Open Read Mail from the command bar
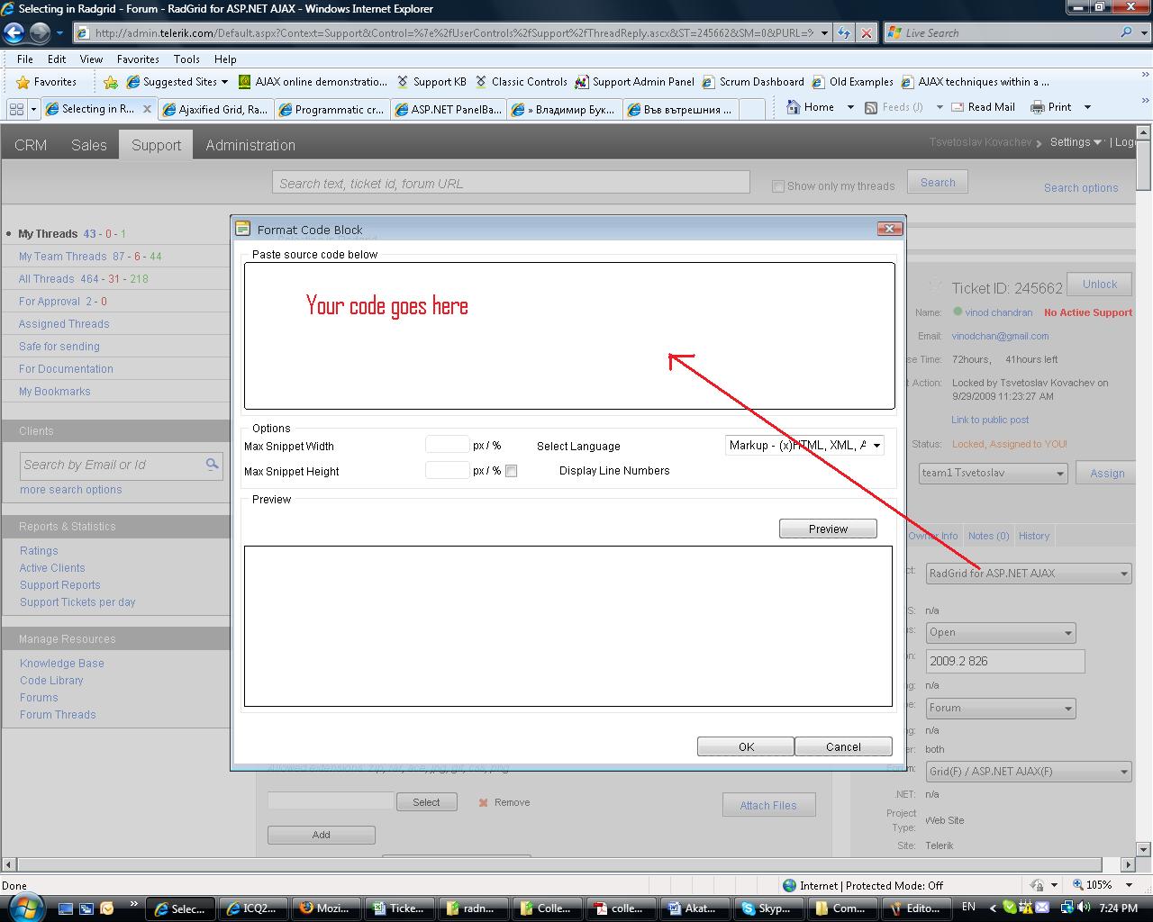Viewport: 1153px width, 922px height. [x=983, y=107]
